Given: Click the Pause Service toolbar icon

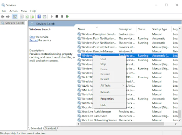Looking at the screenshot, I should (x=62, y=16).
